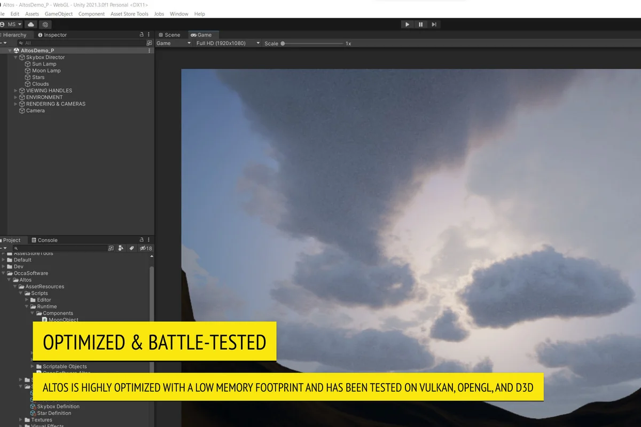The height and width of the screenshot is (427, 641).
Task: Click the Unity Version Control icon
Action: [x=45, y=25]
